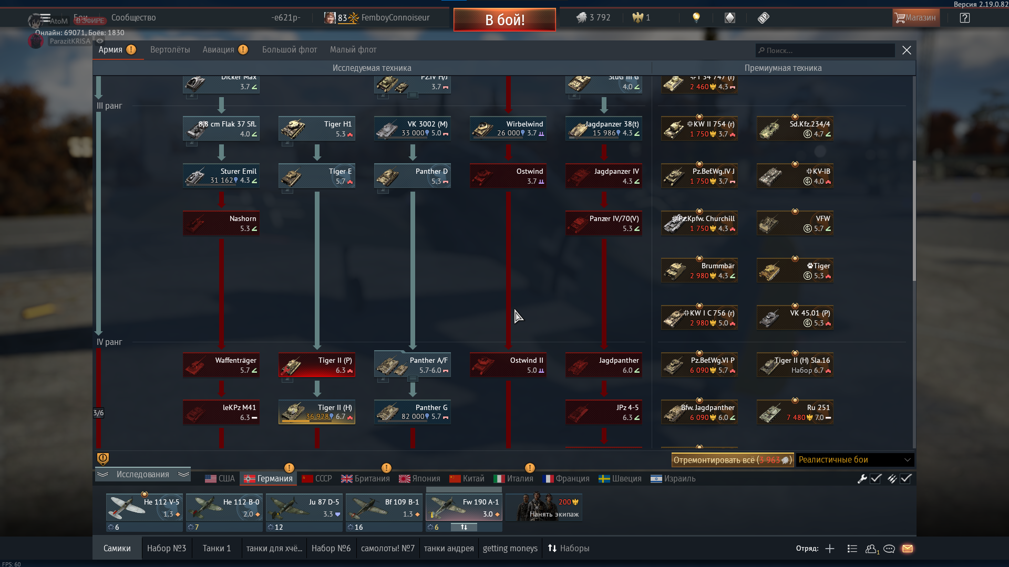Viewport: 1009px width, 567px height.
Task: Select preset танки андрея
Action: tap(449, 549)
